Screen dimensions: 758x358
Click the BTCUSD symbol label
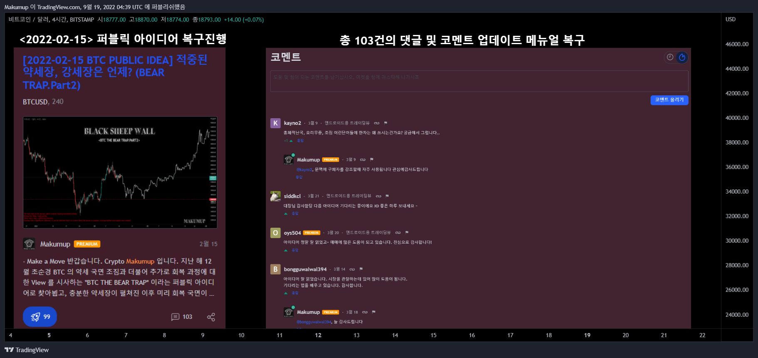point(35,102)
